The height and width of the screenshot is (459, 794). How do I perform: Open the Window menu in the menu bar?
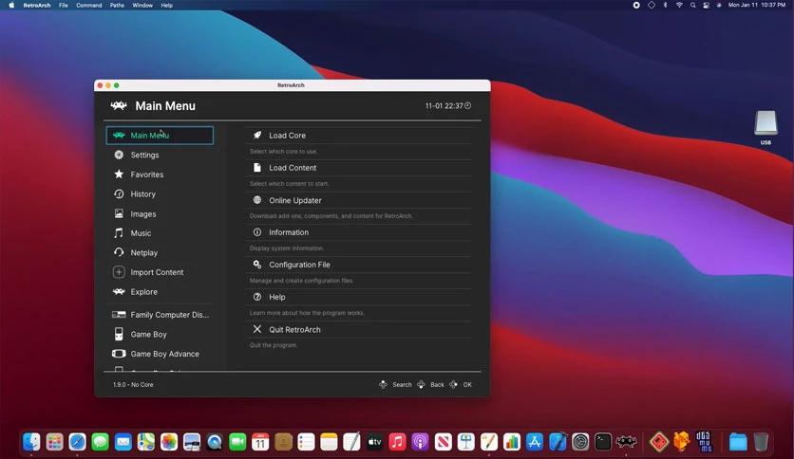142,5
